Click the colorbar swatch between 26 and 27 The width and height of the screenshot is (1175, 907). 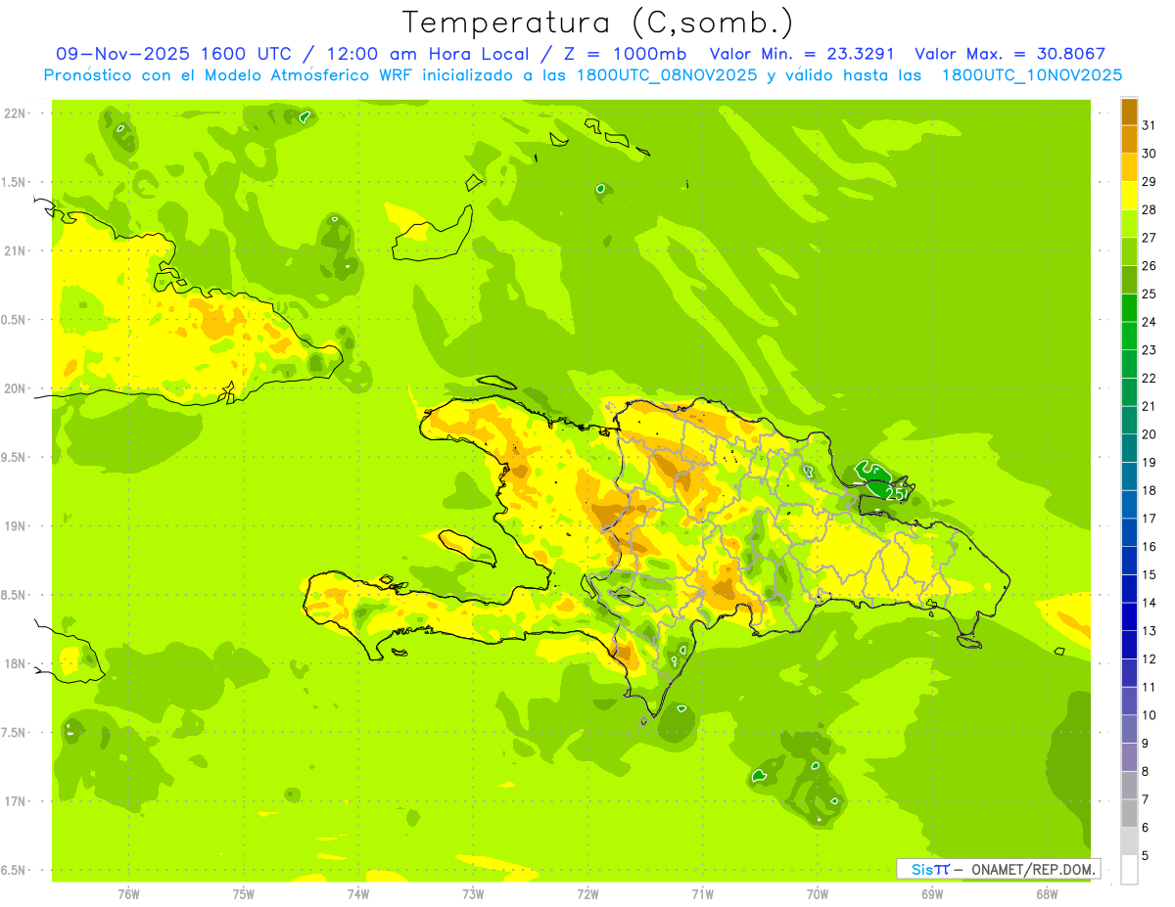[x=1129, y=251]
